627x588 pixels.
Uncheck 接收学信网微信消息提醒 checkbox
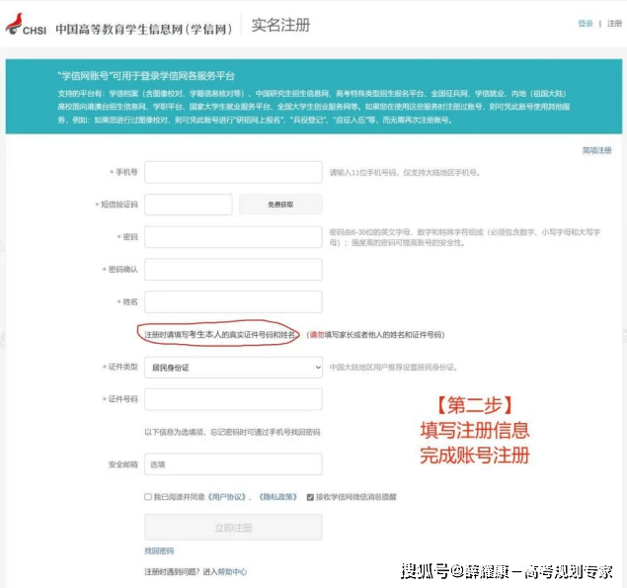click(x=310, y=497)
